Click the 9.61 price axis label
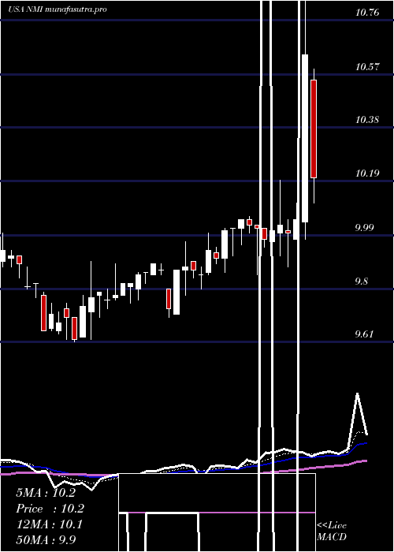Viewport: 394px width, 552px height. tap(364, 334)
